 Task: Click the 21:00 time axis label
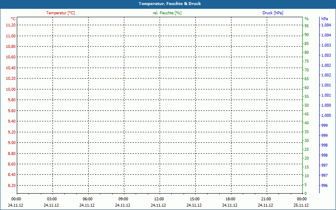pyautogui.click(x=266, y=199)
